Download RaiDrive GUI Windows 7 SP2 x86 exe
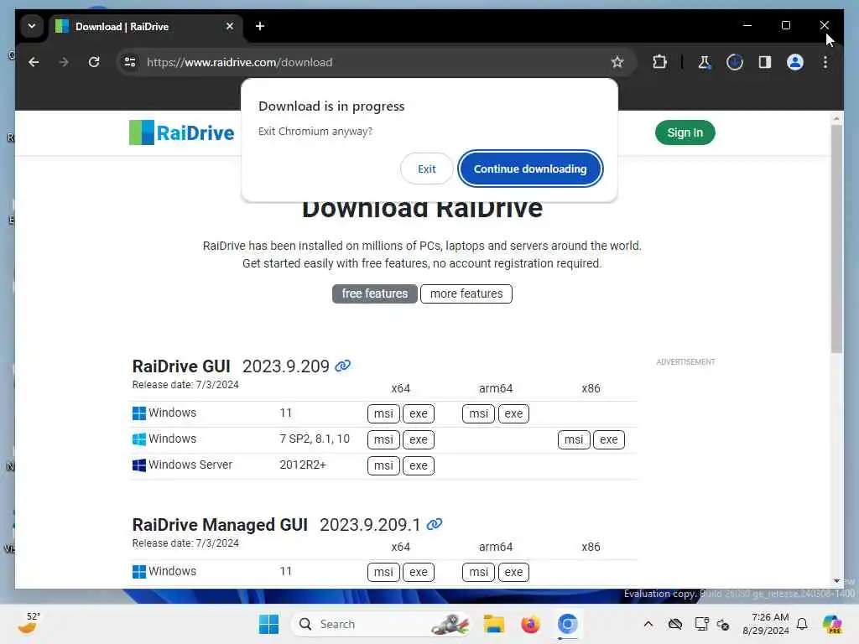 click(609, 439)
